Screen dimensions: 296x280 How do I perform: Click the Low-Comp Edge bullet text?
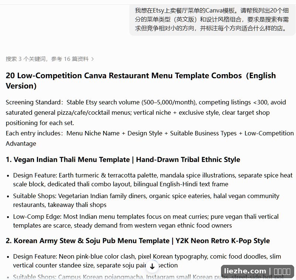146,221
